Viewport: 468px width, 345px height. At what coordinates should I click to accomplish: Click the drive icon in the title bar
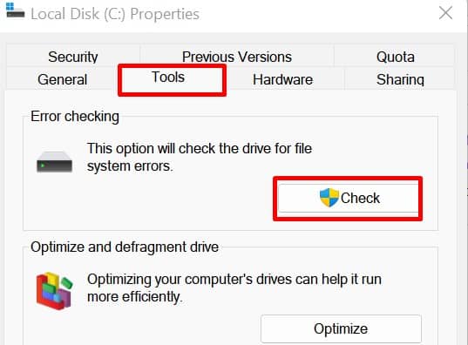coord(15,10)
